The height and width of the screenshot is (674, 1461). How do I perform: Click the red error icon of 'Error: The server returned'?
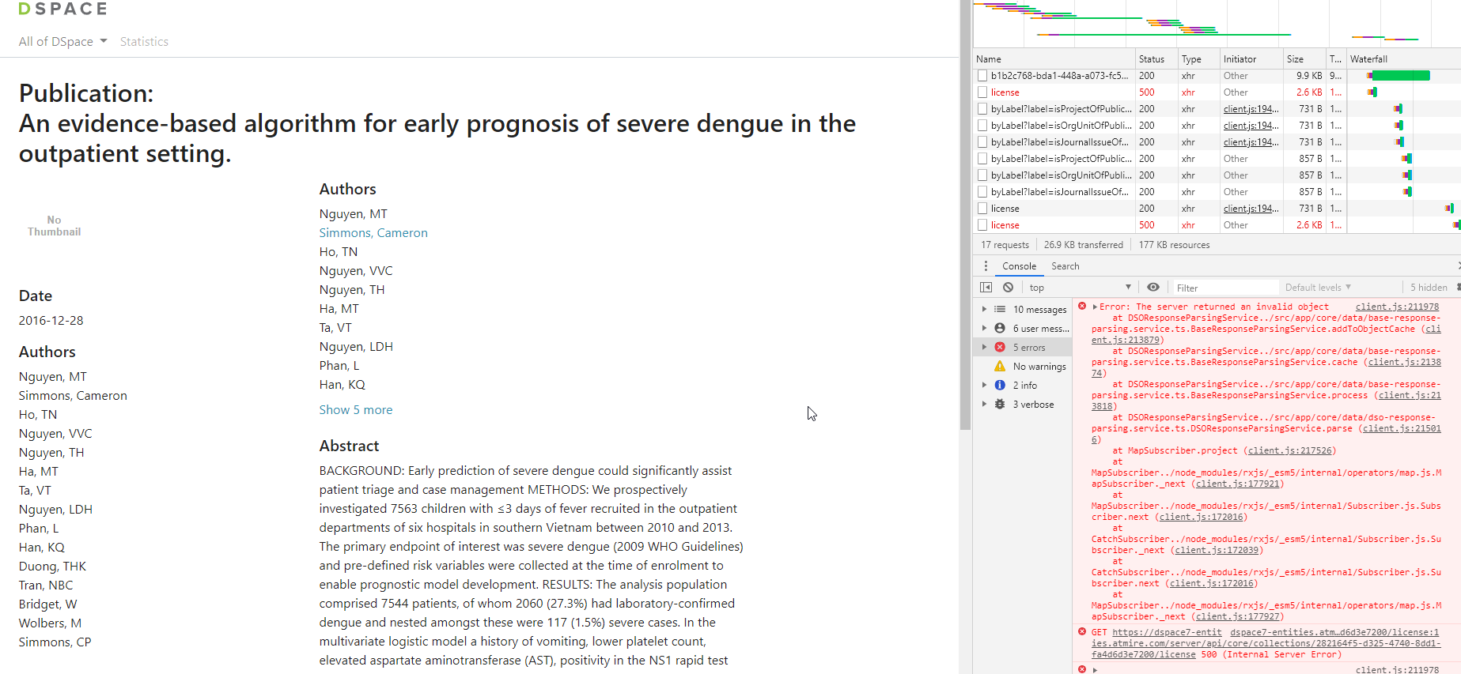pos(1082,307)
